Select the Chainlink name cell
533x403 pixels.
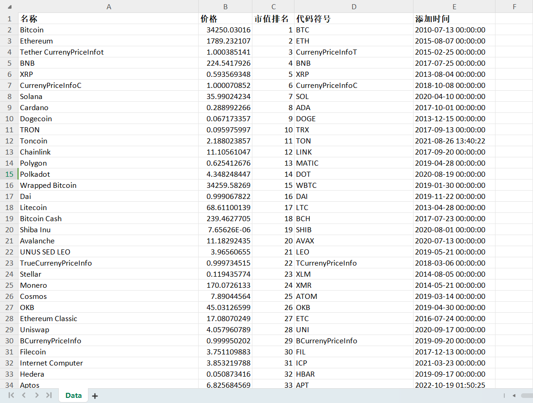[x=108, y=152]
